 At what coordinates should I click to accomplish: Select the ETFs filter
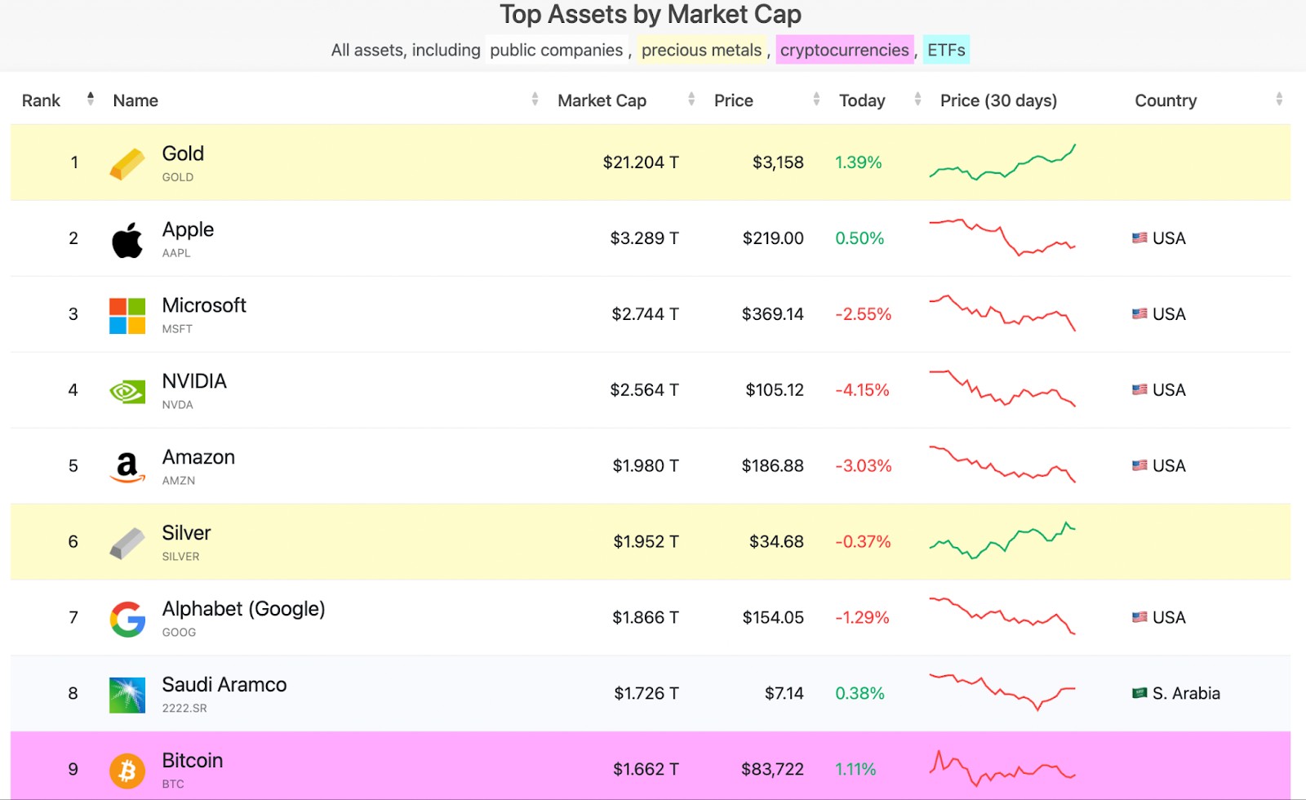[946, 50]
